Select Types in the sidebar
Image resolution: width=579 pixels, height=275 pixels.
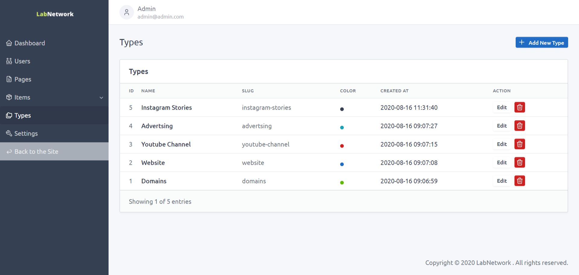[x=23, y=115]
